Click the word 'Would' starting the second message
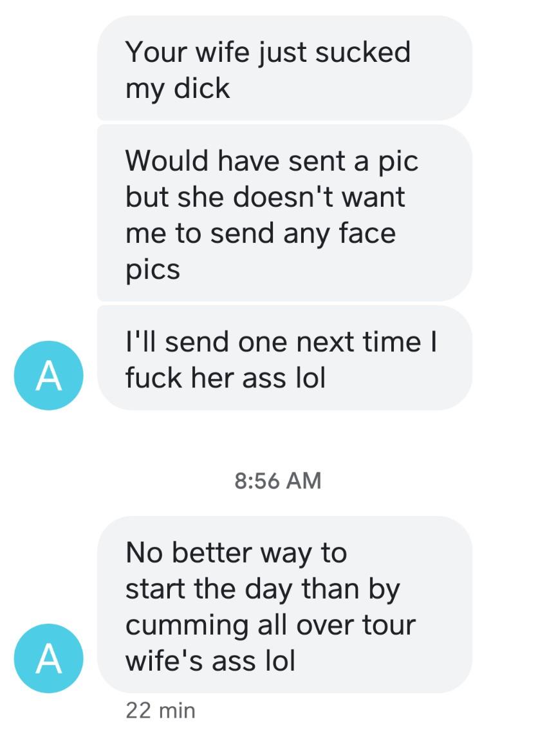556x739 pixels. pos(167,160)
